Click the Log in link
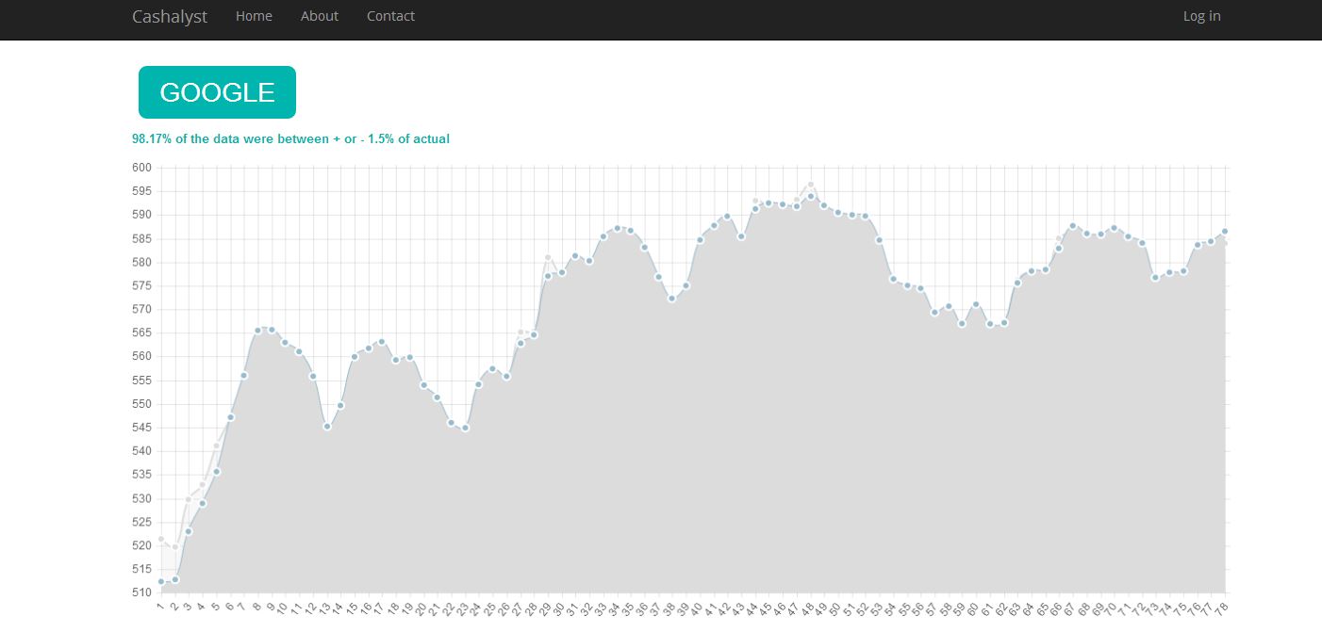Image resolution: width=1322 pixels, height=632 pixels. click(1202, 16)
